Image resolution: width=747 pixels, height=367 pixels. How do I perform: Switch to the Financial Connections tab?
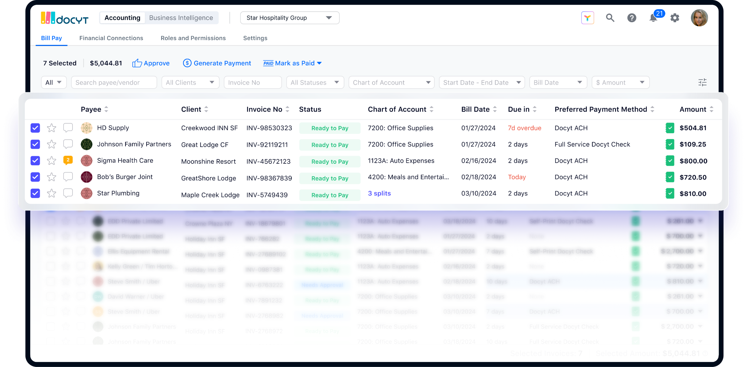tap(111, 38)
